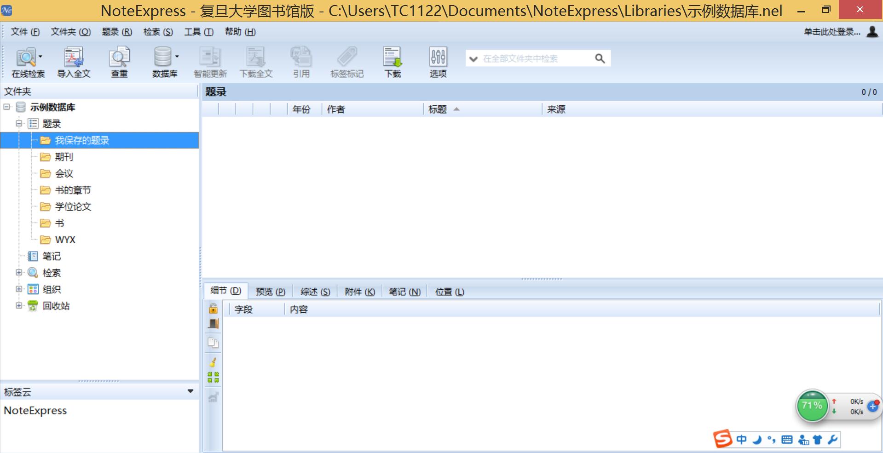Sort by the 来源 column header

[x=712, y=109]
